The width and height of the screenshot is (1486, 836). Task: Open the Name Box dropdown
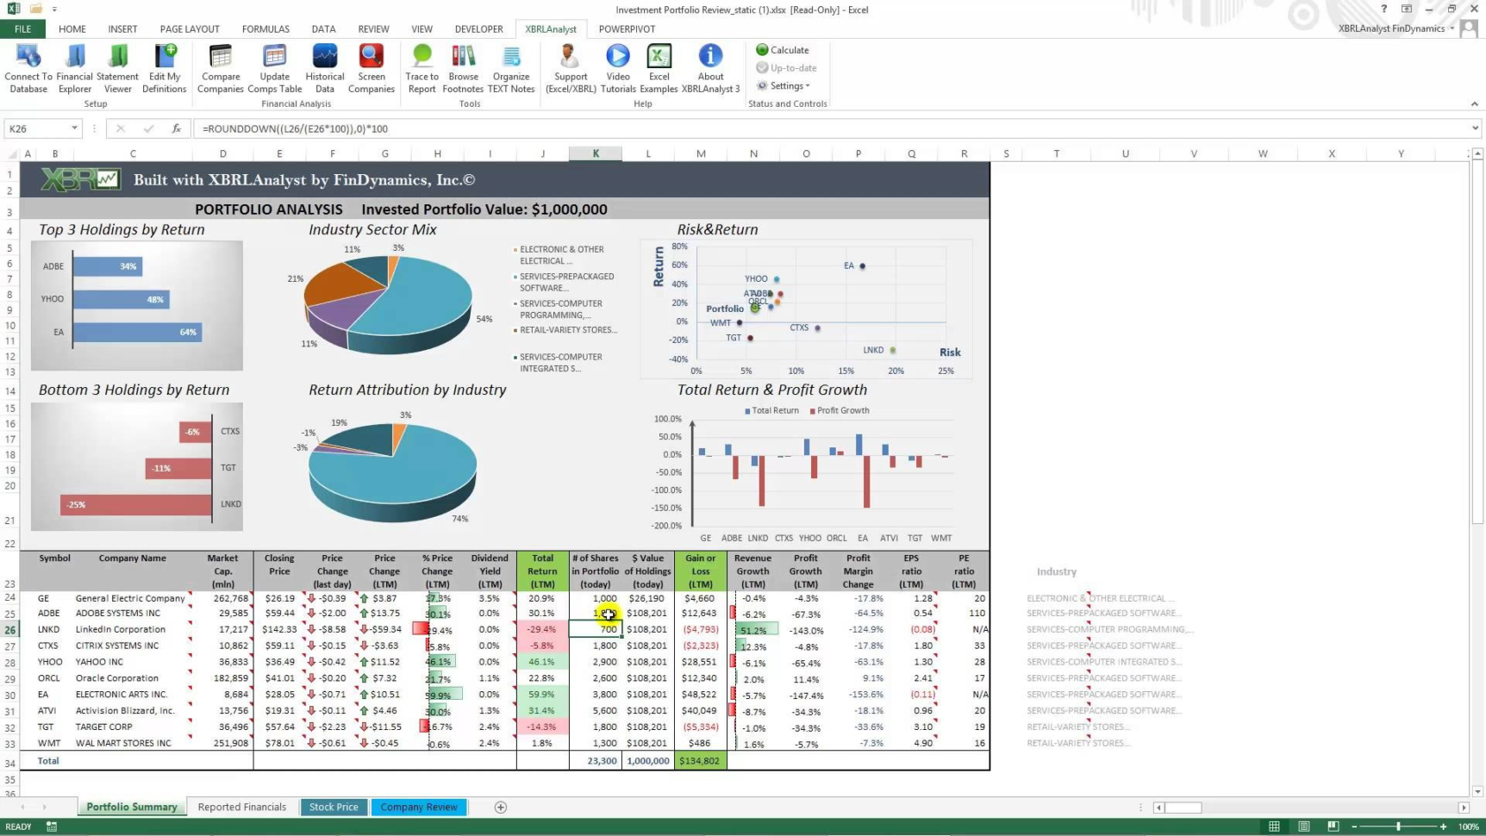point(75,128)
